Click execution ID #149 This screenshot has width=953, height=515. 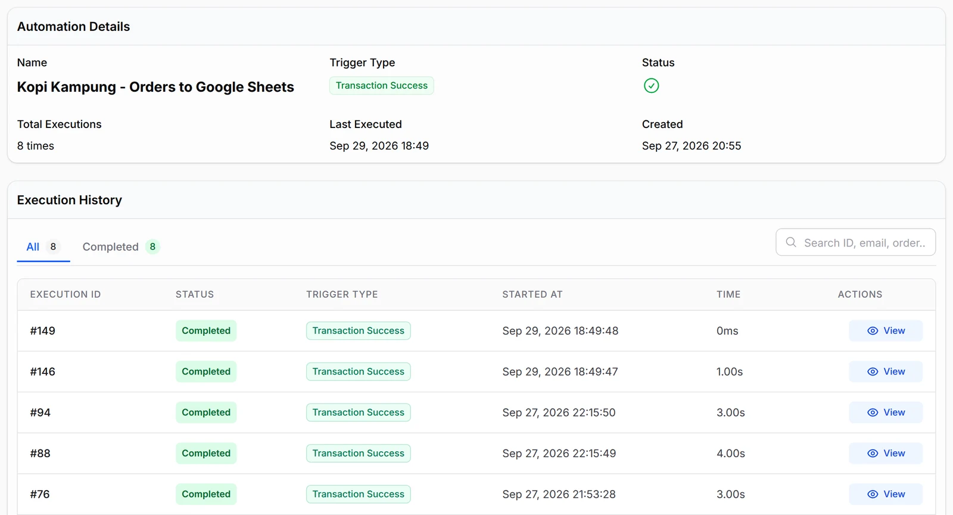click(43, 331)
